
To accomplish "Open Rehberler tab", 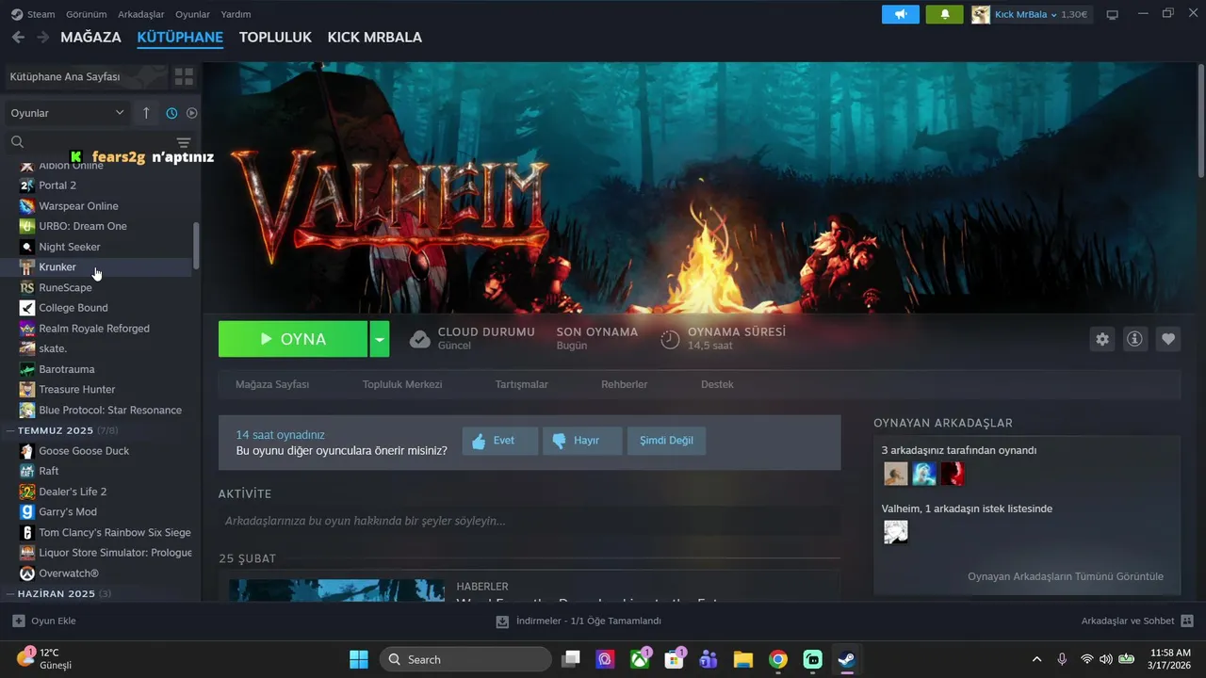I will click(624, 384).
